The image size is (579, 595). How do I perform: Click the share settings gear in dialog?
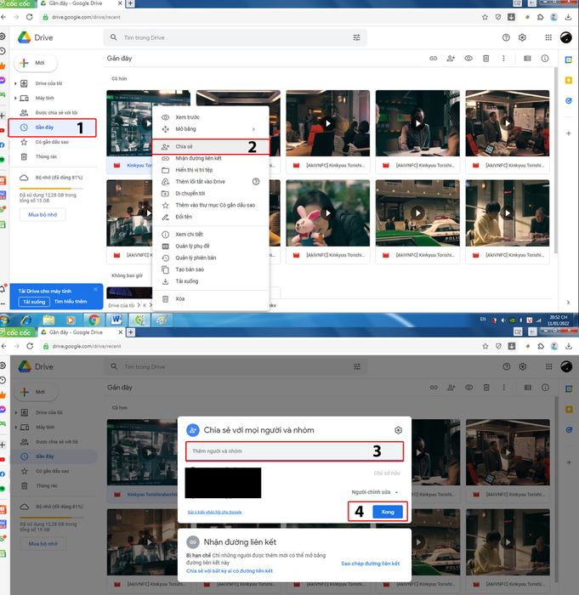click(x=398, y=430)
